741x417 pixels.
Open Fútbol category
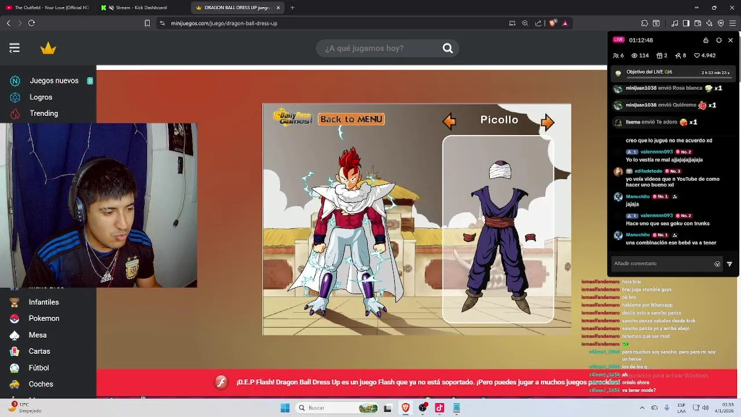(x=39, y=368)
